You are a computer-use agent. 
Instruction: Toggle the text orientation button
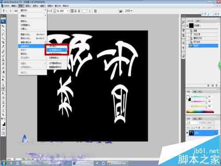11,11
